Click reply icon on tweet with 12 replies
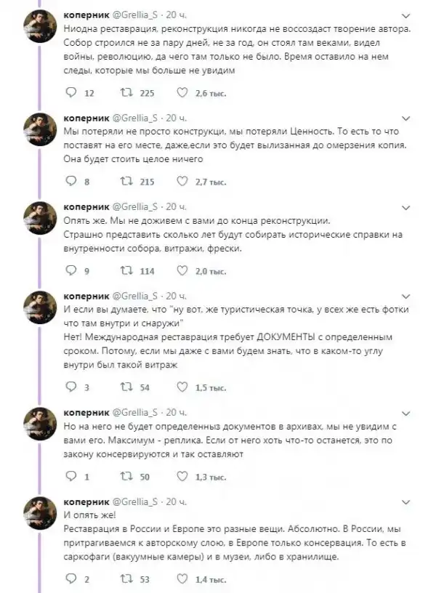Viewport: 436px width, 593px height. [70, 93]
